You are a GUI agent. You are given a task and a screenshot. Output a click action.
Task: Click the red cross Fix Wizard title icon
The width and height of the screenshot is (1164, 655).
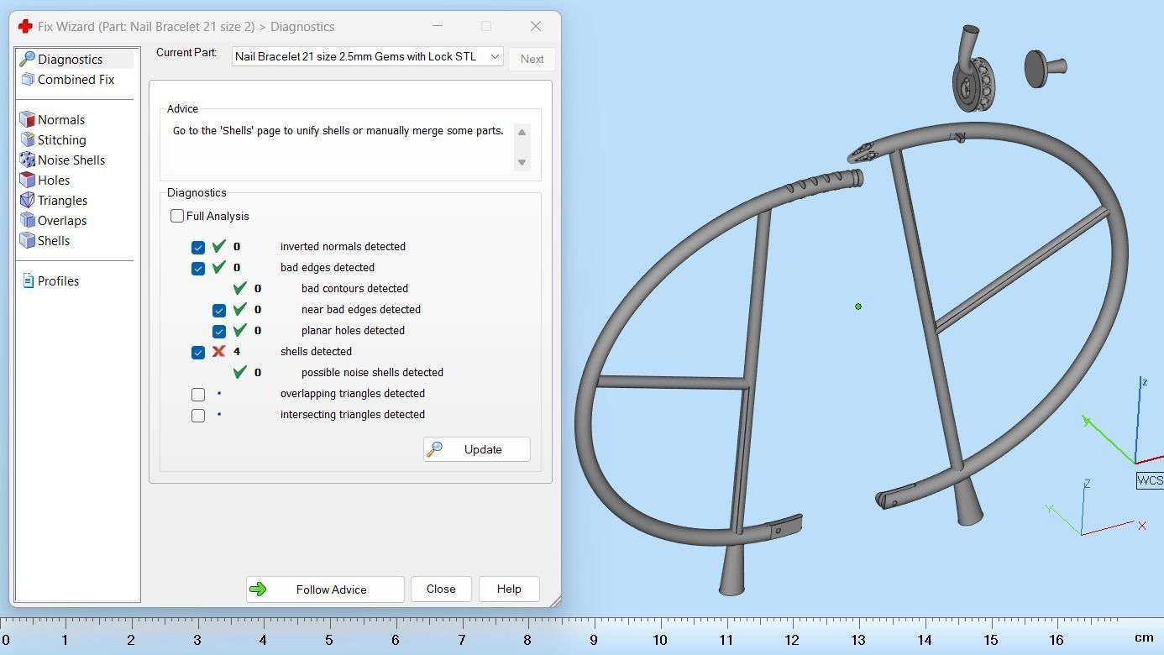coord(25,26)
